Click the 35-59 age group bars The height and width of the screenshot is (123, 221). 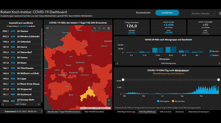[171, 49]
